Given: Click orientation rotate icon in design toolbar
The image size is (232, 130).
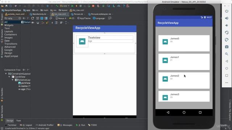Looking at the screenshot, I should (x=51, y=18).
